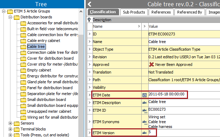Click the tree scrollbar up arrow

[81, 11]
